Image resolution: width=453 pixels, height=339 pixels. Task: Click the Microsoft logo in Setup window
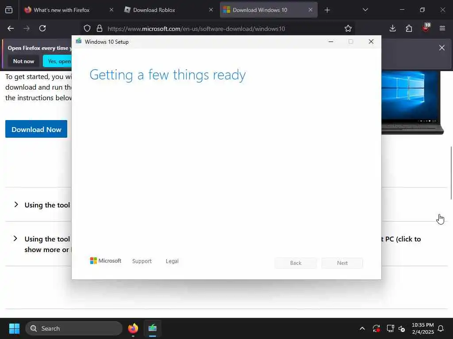tap(106, 260)
